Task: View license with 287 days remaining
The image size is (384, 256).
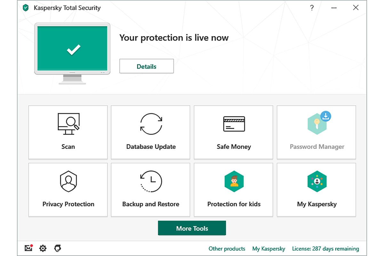Action: pyautogui.click(x=325, y=249)
